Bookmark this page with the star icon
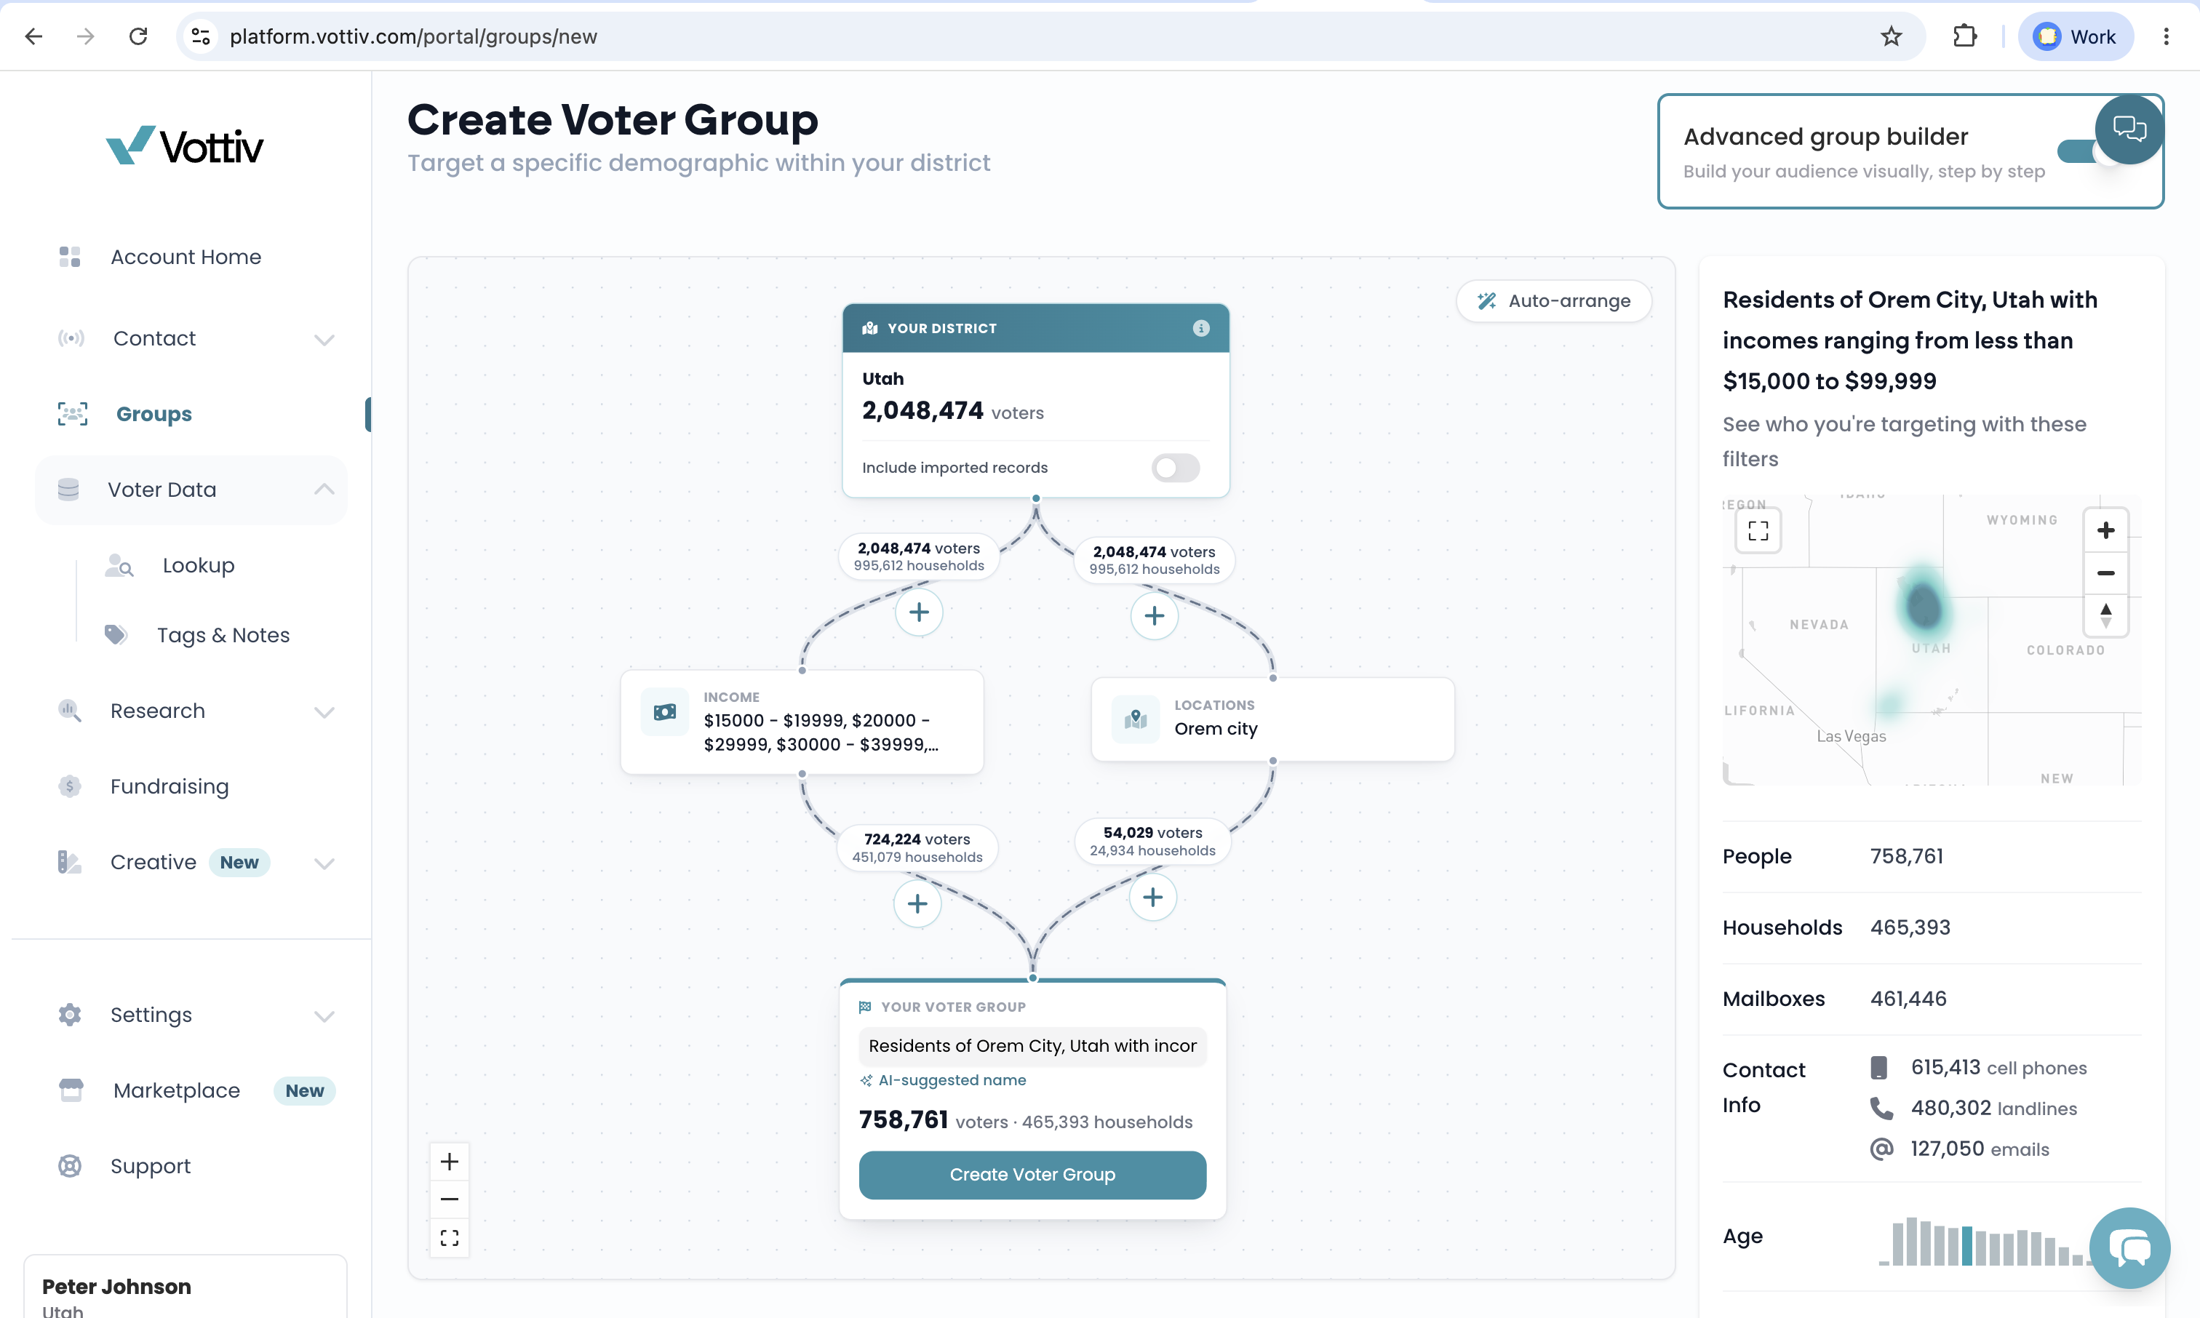This screenshot has width=2200, height=1318. 1891,36
